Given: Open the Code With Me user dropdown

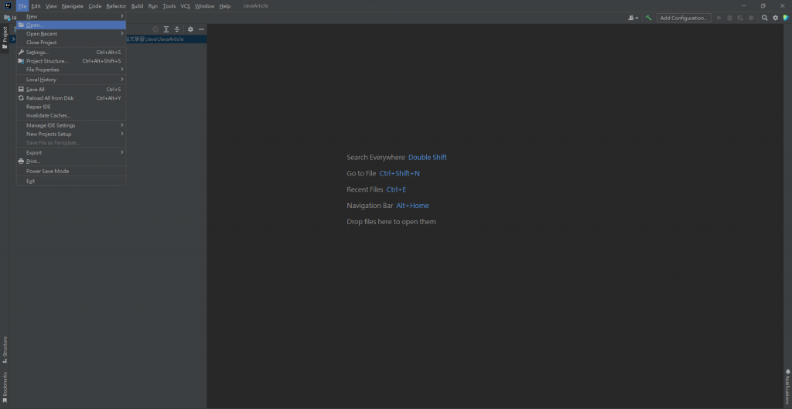Looking at the screenshot, I should tap(633, 18).
